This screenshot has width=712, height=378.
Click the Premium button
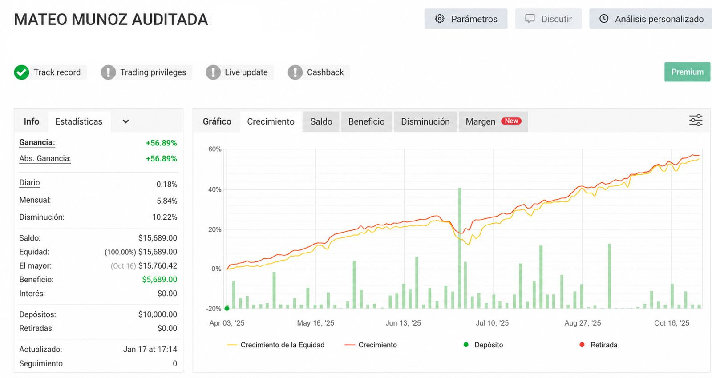point(687,72)
